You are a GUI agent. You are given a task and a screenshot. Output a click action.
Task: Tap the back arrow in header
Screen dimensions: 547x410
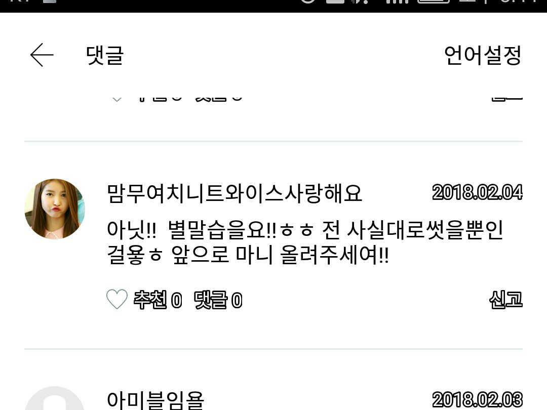(42, 55)
